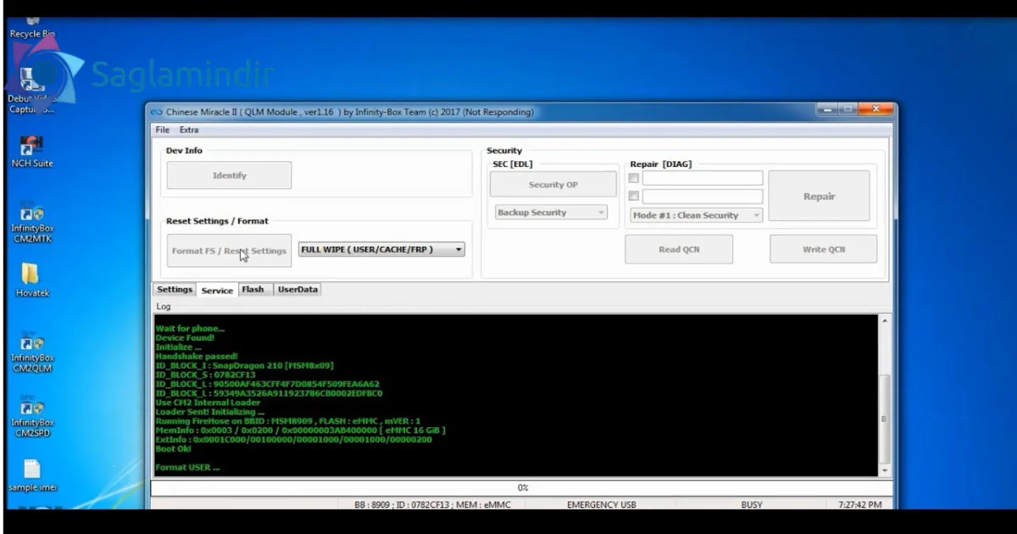Open the sample imei text file
This screenshot has height=534, width=1017.
[x=31, y=476]
